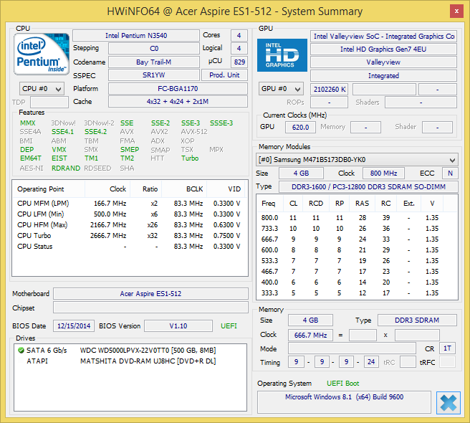Click the Intel Pentium N3540 name field

pyautogui.click(x=136, y=35)
